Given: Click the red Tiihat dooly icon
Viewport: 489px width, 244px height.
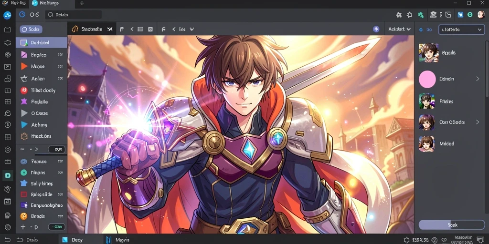Looking at the screenshot, I should point(24,90).
